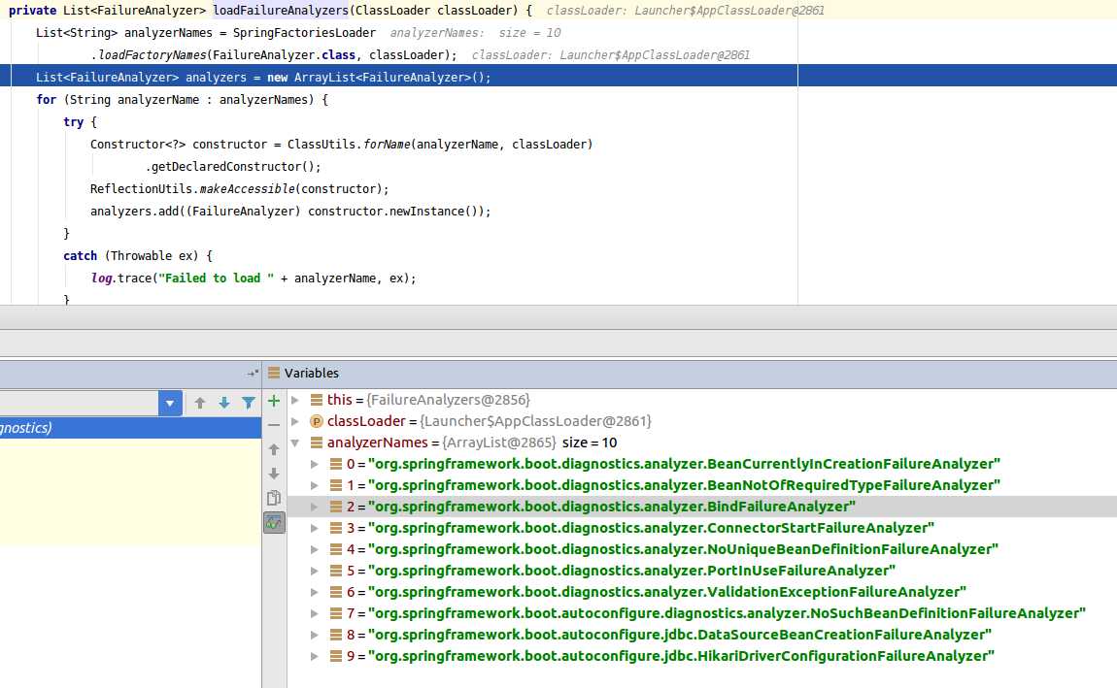The image size is (1117, 688).
Task: Select the PortInUseFailureAnalyzer string value
Action: pyautogui.click(x=631, y=571)
